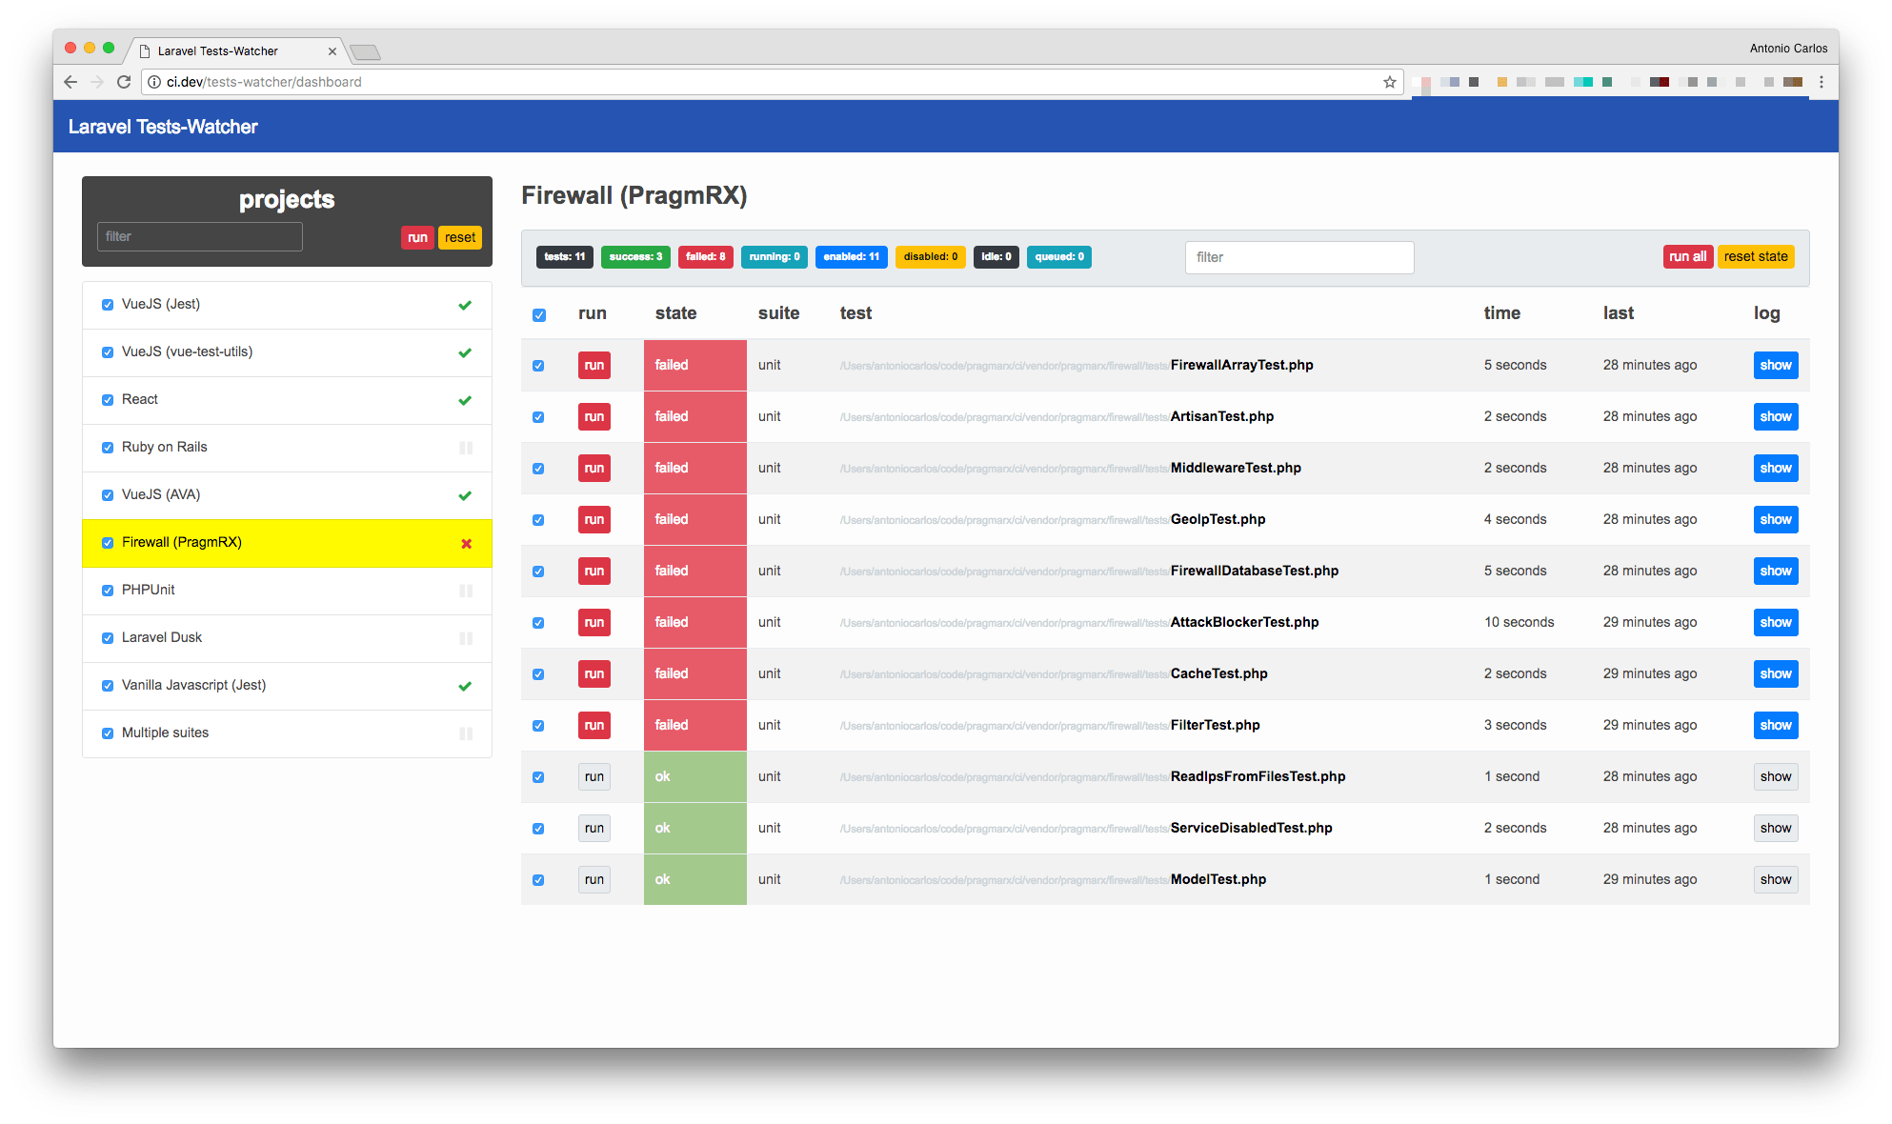Click the Laravel Tests-Watcher navbar title

163,126
